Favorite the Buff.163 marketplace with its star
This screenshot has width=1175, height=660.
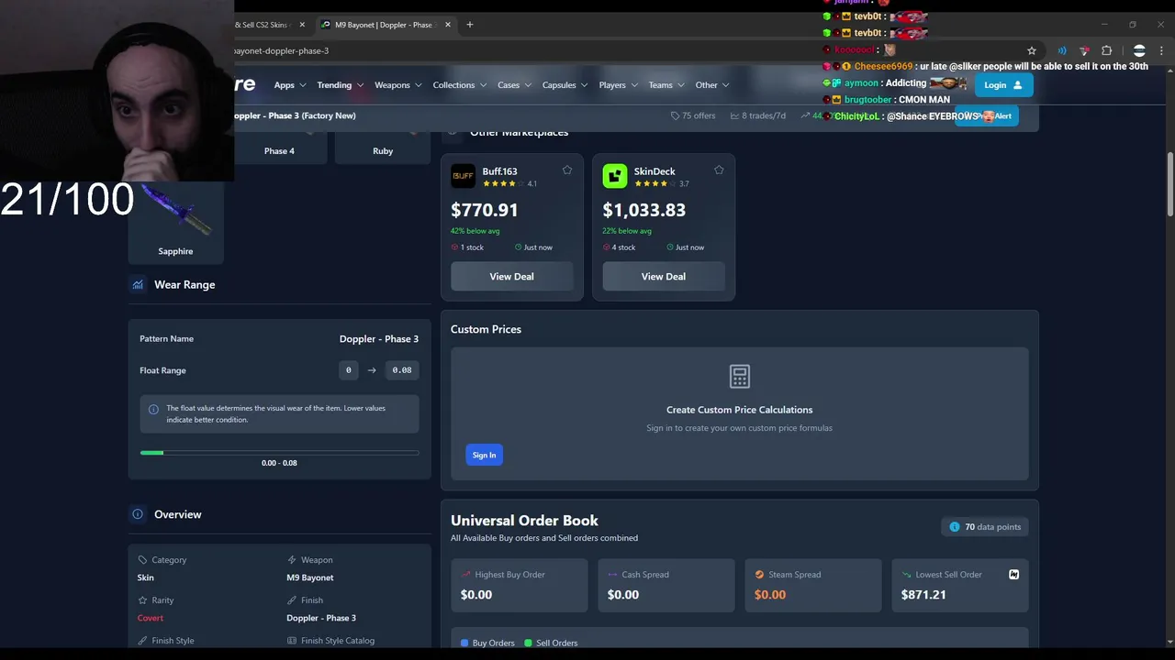[567, 170]
